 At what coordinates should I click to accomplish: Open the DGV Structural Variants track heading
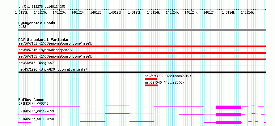[43, 40]
